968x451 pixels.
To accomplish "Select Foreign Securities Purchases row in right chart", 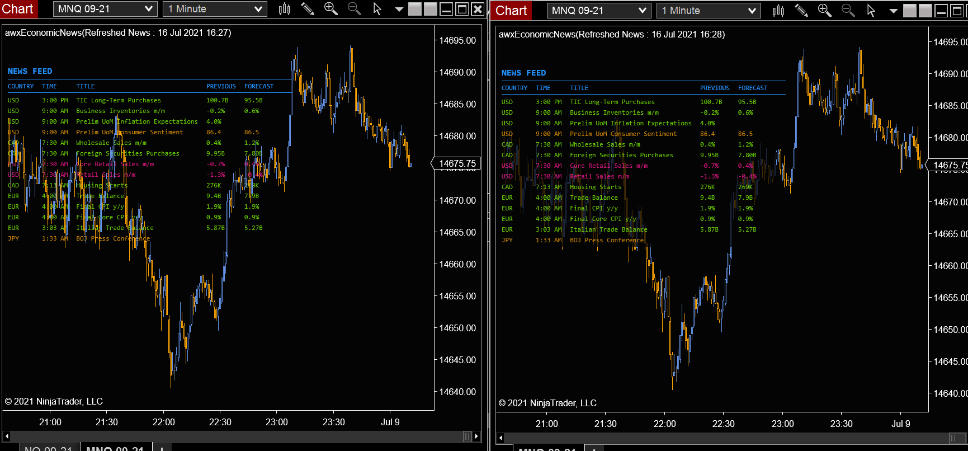I will point(629,155).
